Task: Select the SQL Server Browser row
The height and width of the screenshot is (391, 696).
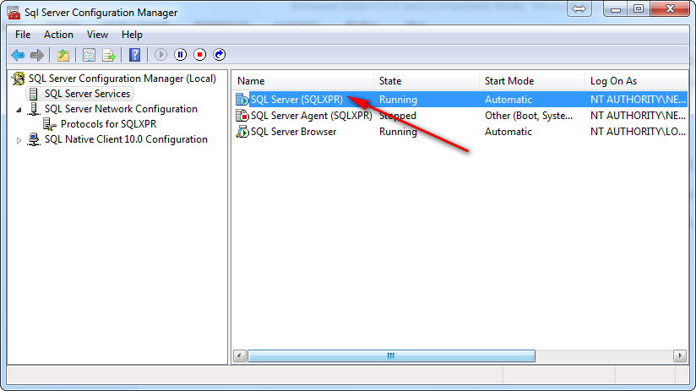Action: coord(460,132)
